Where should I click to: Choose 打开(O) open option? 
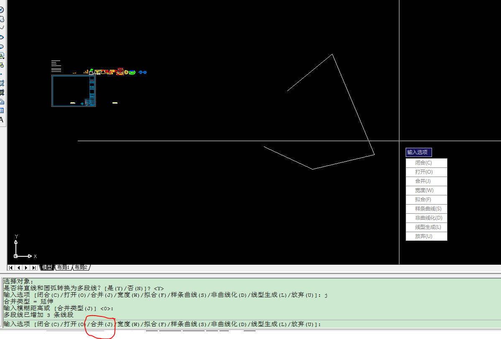(x=426, y=172)
